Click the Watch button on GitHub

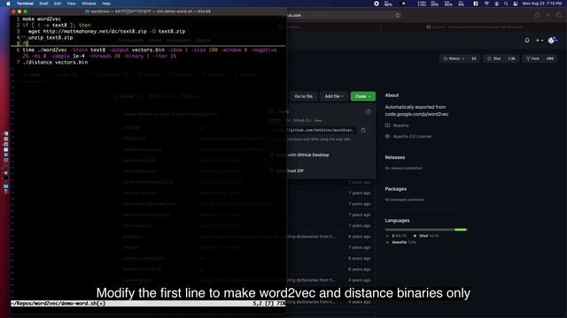click(454, 58)
